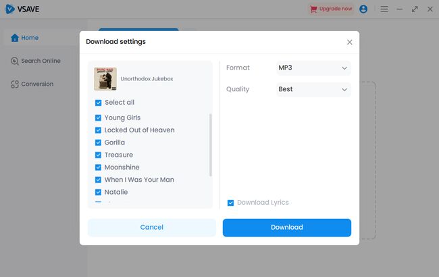This screenshot has width=439, height=277.
Task: Uncheck the Moonshine track checkbox
Action: tap(99, 167)
